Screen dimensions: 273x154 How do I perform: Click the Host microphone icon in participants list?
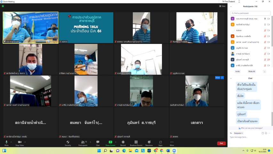click(265, 19)
